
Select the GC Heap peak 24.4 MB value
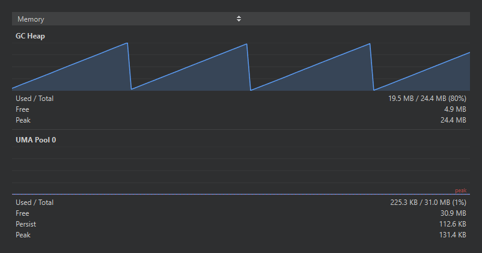[453, 120]
